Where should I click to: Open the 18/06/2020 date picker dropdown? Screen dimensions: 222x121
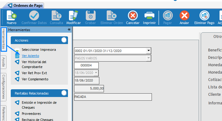(x=96, y=73)
